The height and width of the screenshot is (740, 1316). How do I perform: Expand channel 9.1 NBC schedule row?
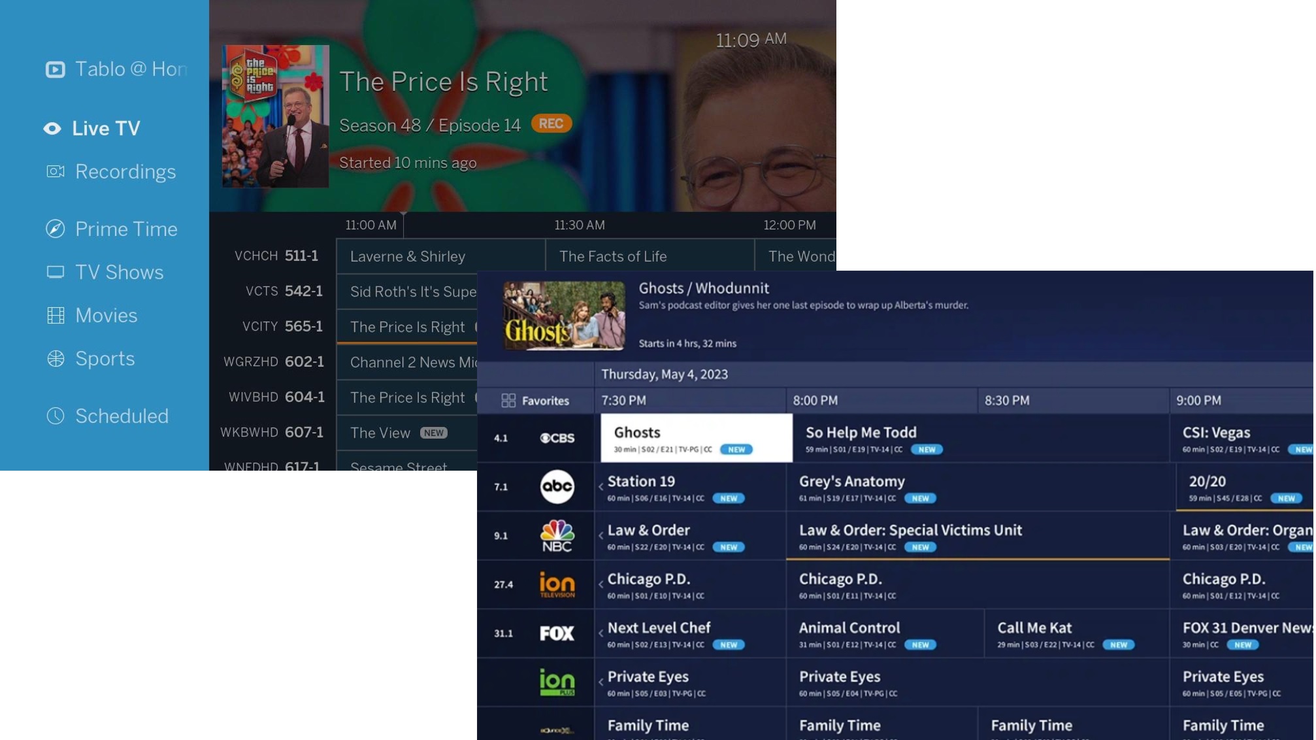pyautogui.click(x=599, y=535)
